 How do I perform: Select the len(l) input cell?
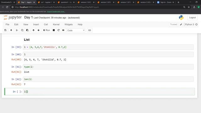[108, 79]
